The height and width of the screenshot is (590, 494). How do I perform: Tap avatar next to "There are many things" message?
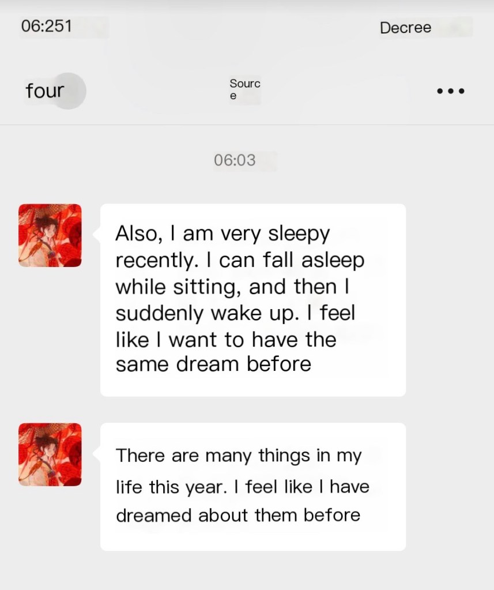[x=50, y=454]
